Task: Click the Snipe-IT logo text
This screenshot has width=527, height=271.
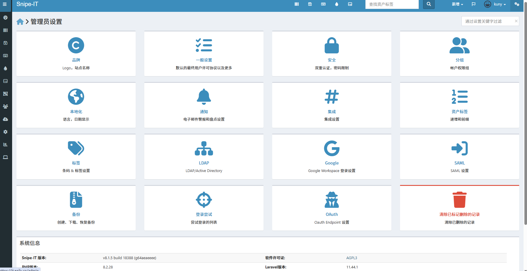Action: click(27, 4)
